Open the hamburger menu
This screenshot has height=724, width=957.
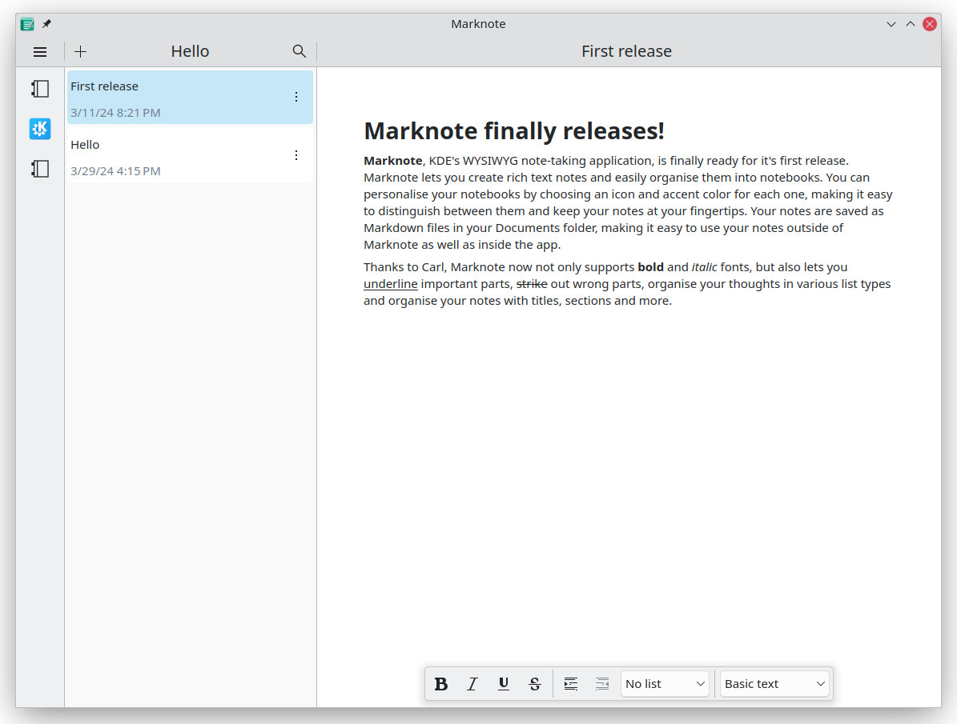(40, 52)
